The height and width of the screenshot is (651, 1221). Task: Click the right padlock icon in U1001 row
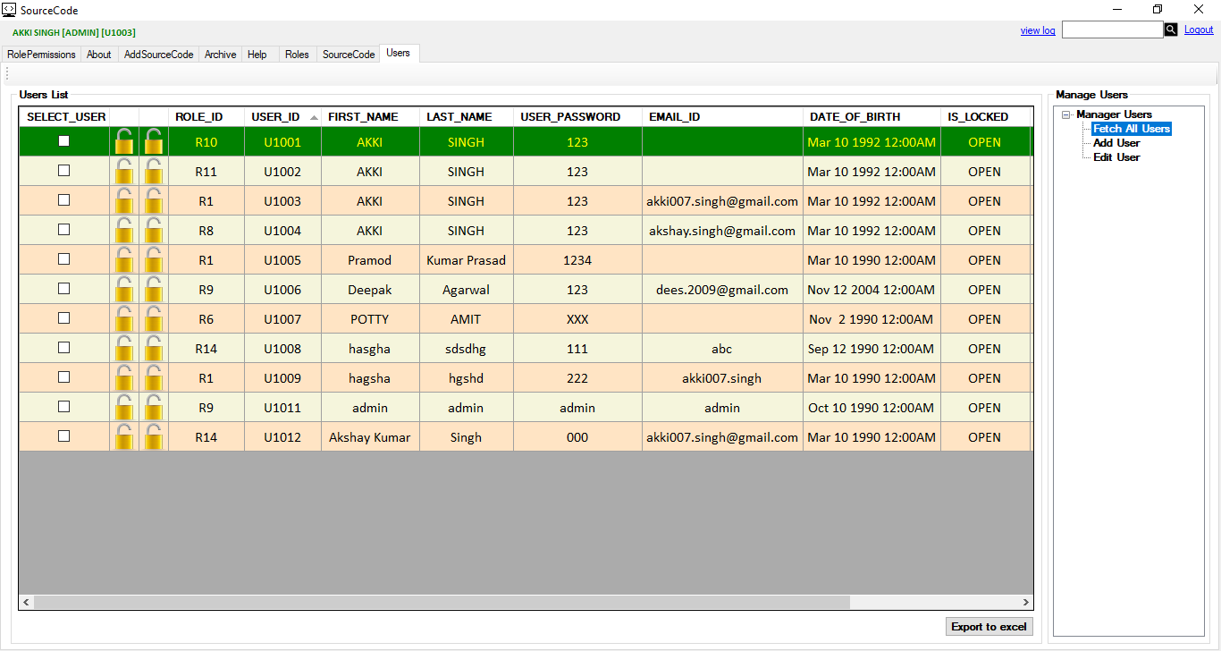[154, 141]
